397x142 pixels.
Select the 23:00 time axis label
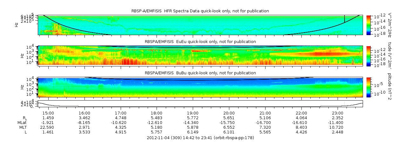click(337, 113)
